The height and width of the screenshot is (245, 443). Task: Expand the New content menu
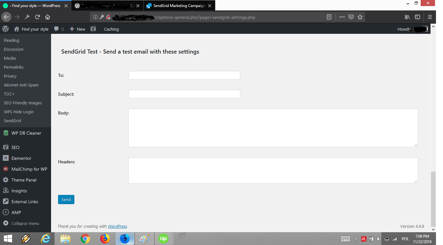[x=78, y=29]
